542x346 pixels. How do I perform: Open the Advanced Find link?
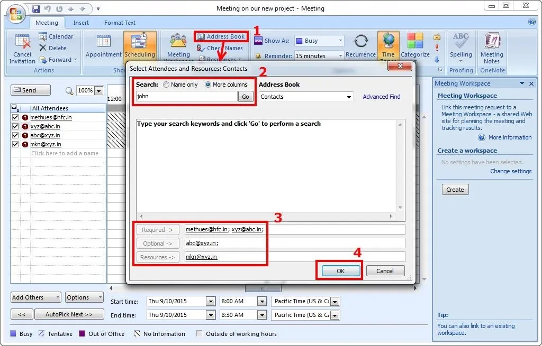pos(381,97)
